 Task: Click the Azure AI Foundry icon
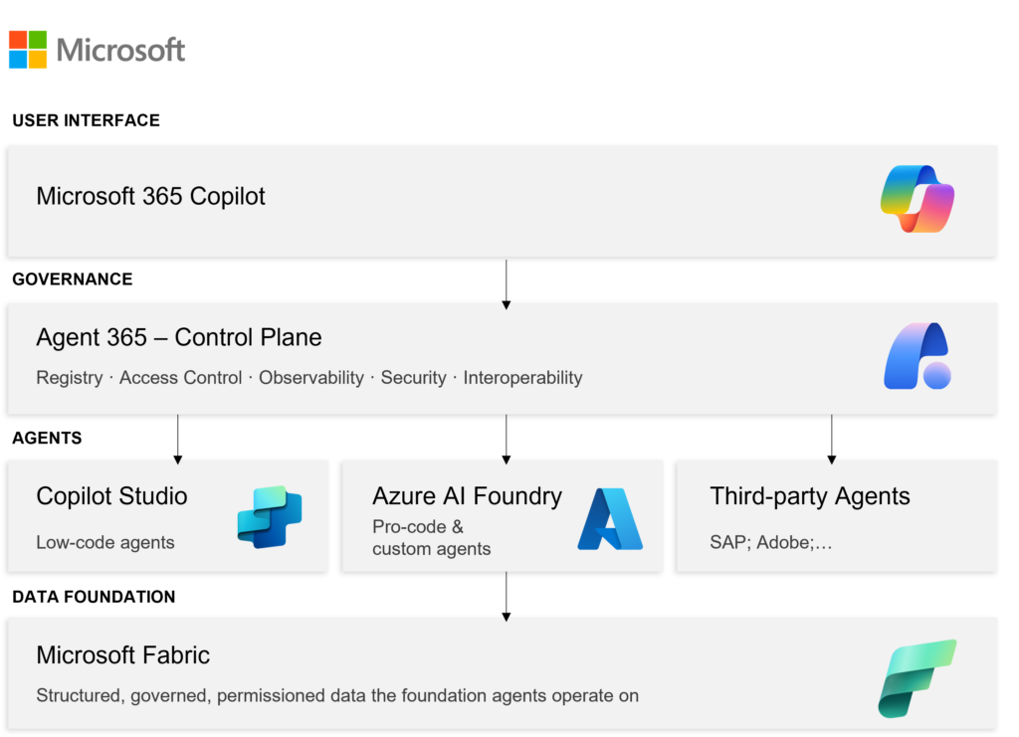coord(610,518)
